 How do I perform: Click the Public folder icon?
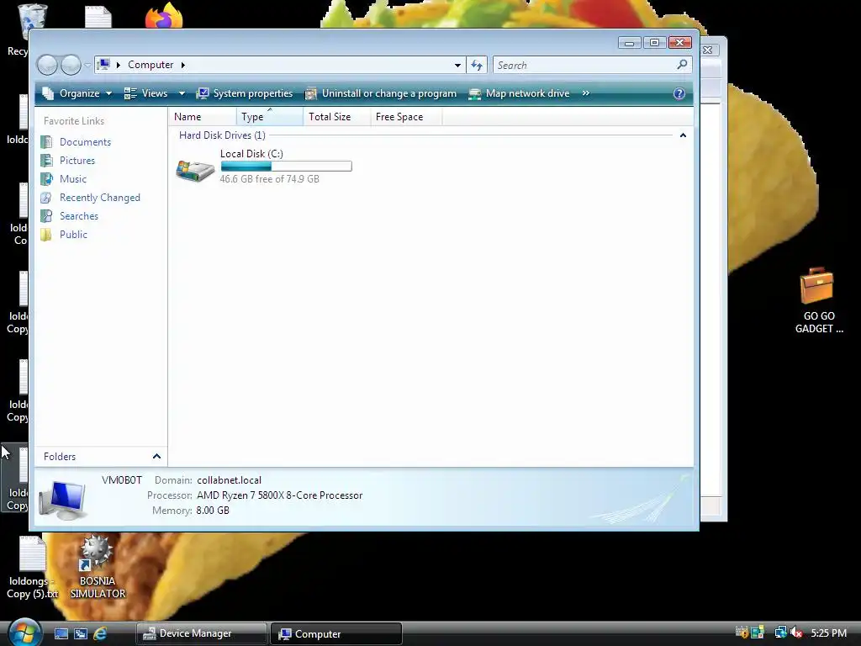pos(47,235)
